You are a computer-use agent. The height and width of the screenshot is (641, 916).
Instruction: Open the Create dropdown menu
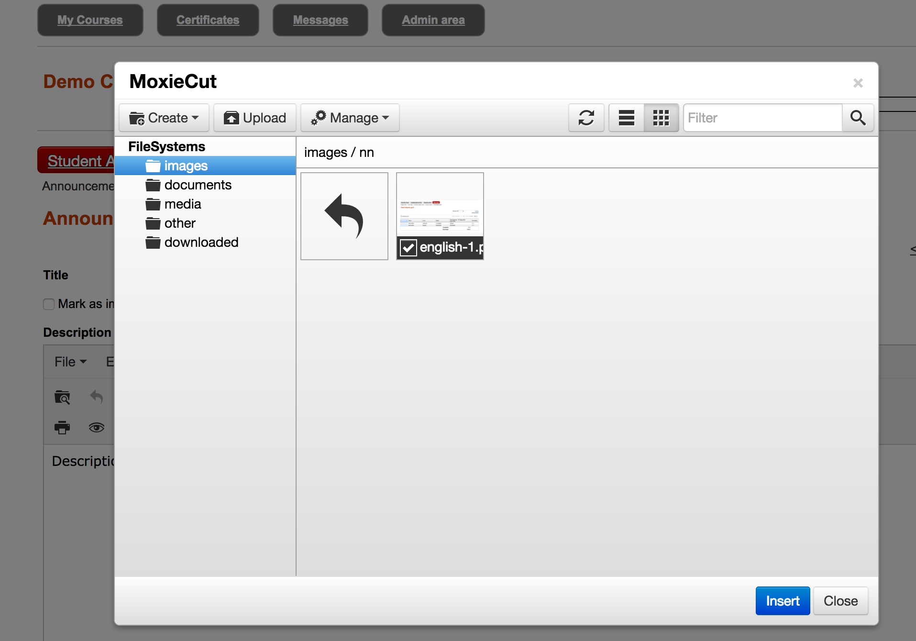point(164,118)
